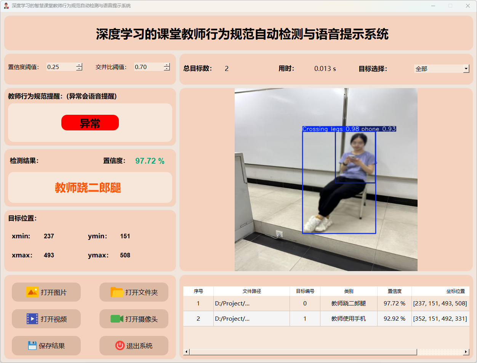
Task: Click the [237, 151, 493, 508] coordinates cell
Action: pos(440,304)
